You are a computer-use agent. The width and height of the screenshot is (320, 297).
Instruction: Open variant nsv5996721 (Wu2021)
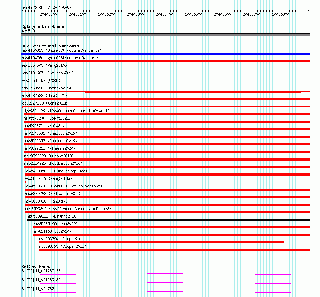(x=44, y=126)
